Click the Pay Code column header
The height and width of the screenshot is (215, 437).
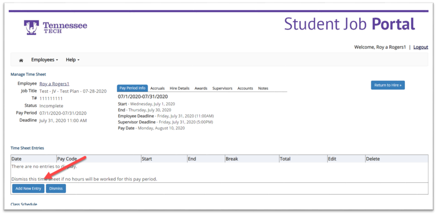tap(67, 159)
